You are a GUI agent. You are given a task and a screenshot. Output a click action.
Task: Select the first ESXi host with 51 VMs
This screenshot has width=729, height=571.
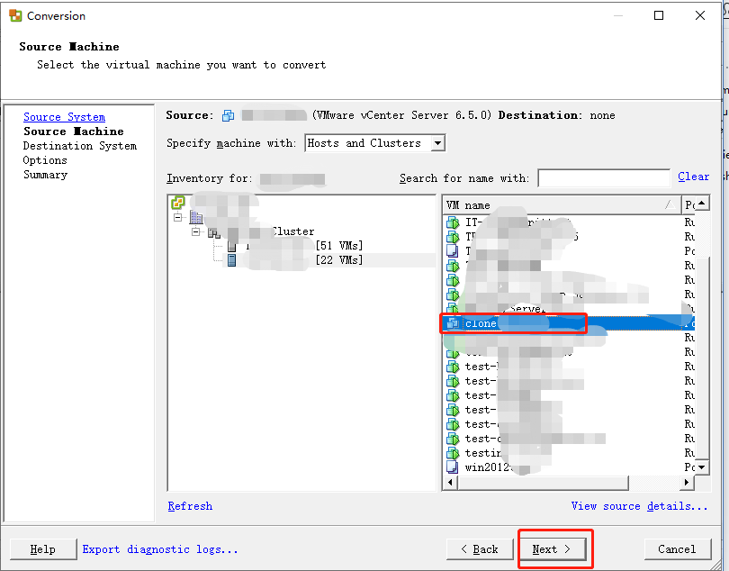point(231,245)
